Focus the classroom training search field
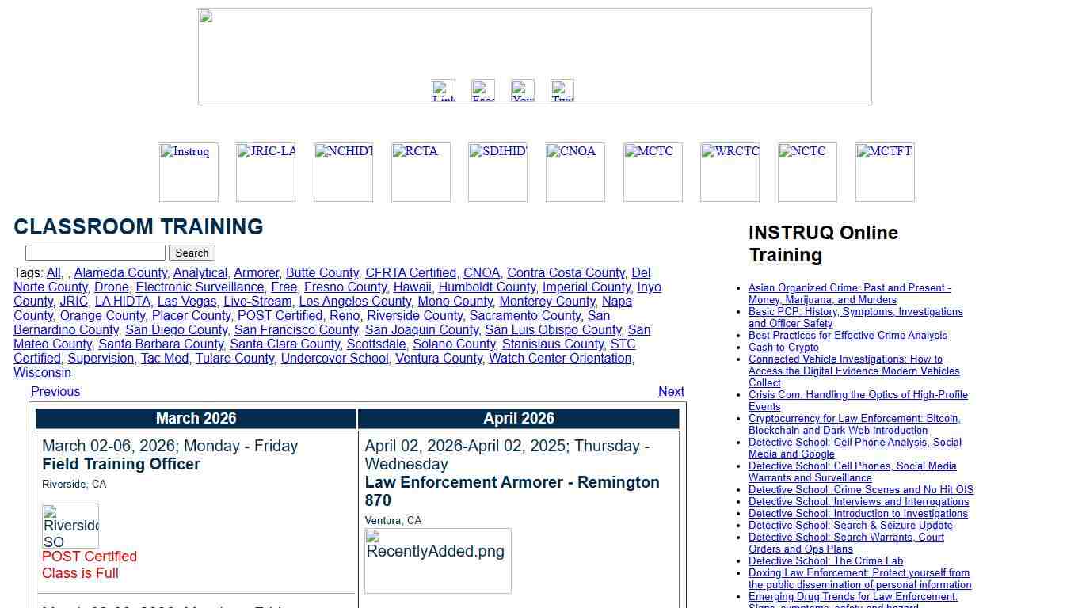Viewport: 1082px width, 608px height. click(95, 253)
